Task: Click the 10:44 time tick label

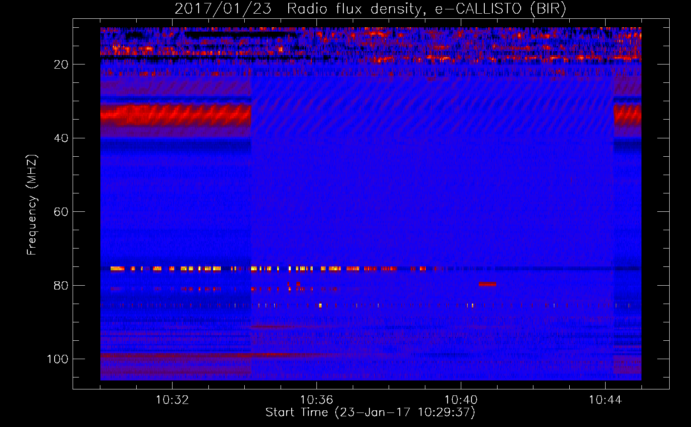Action: (605, 400)
